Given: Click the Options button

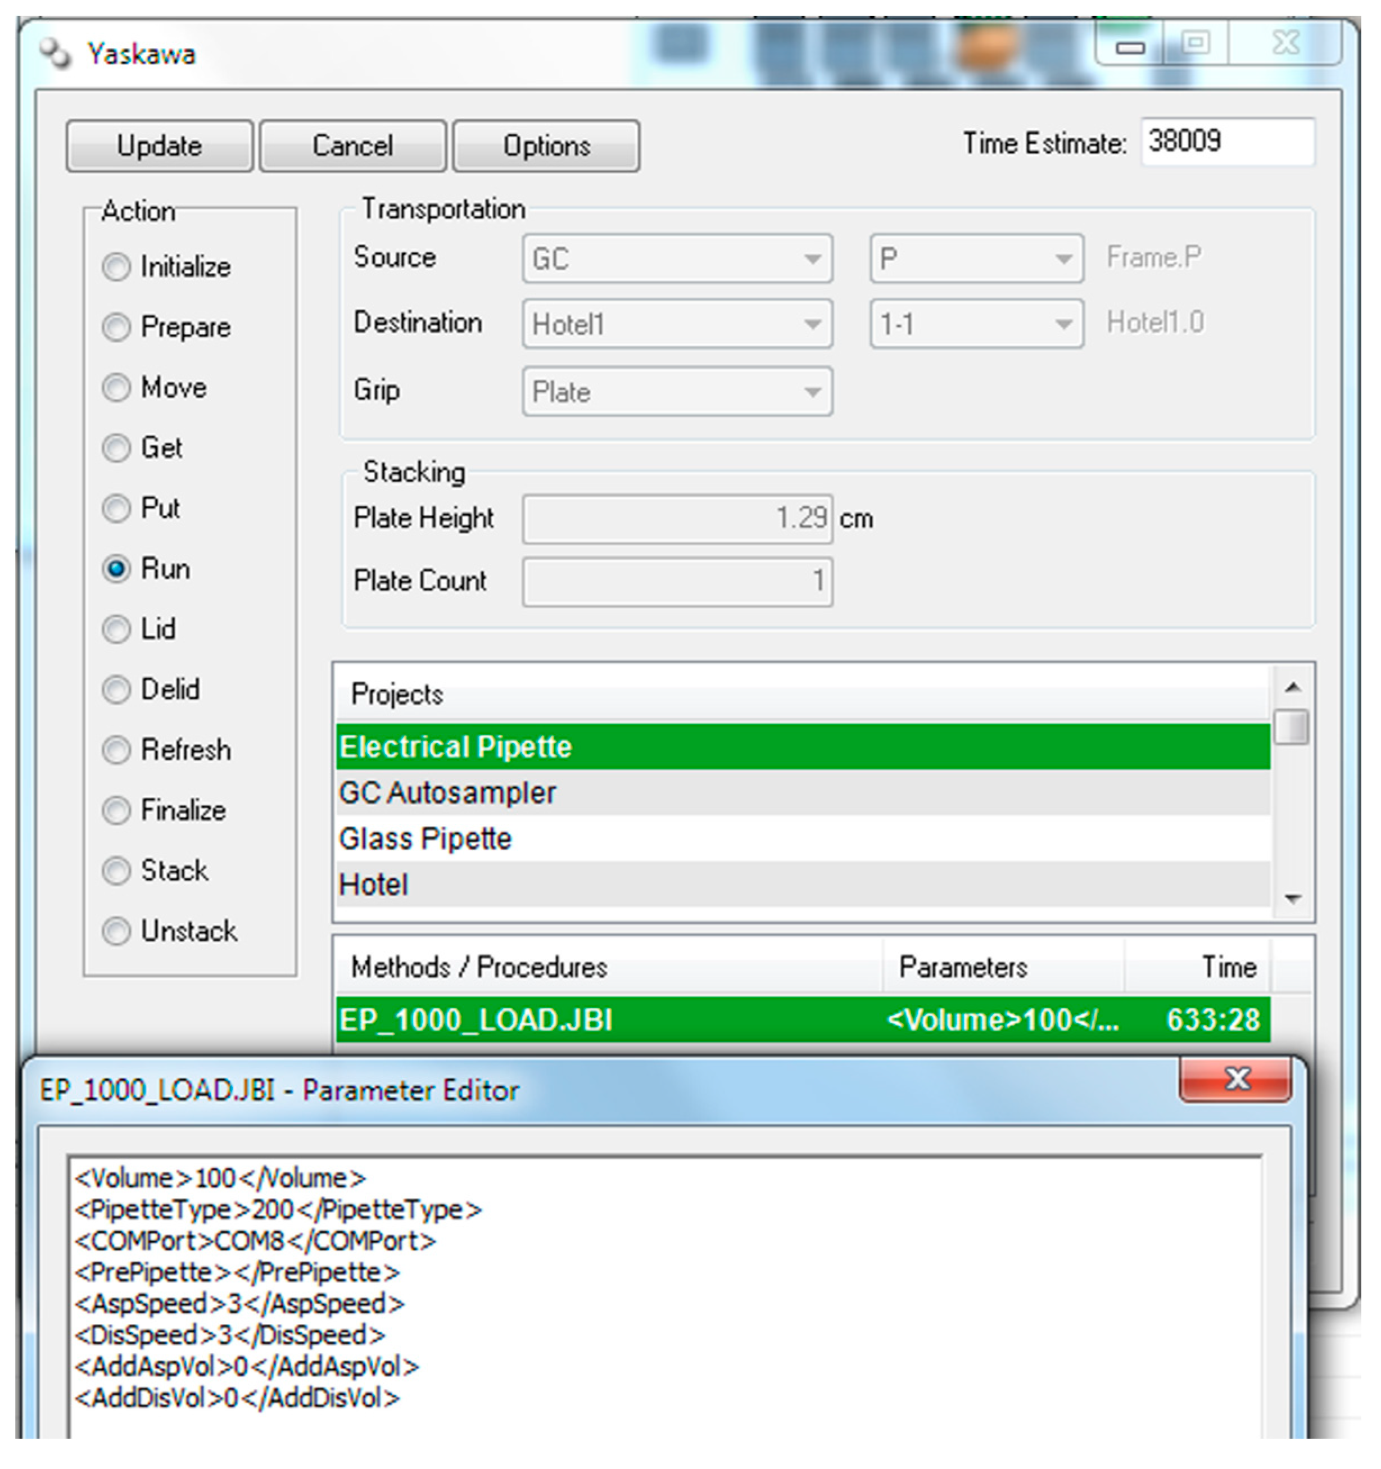Looking at the screenshot, I should click(546, 146).
